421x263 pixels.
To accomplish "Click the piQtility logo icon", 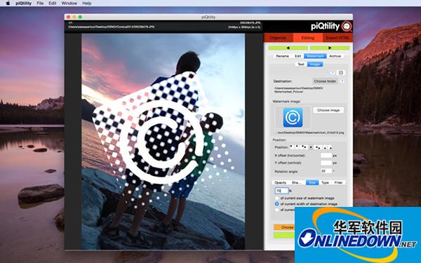I will (x=347, y=27).
